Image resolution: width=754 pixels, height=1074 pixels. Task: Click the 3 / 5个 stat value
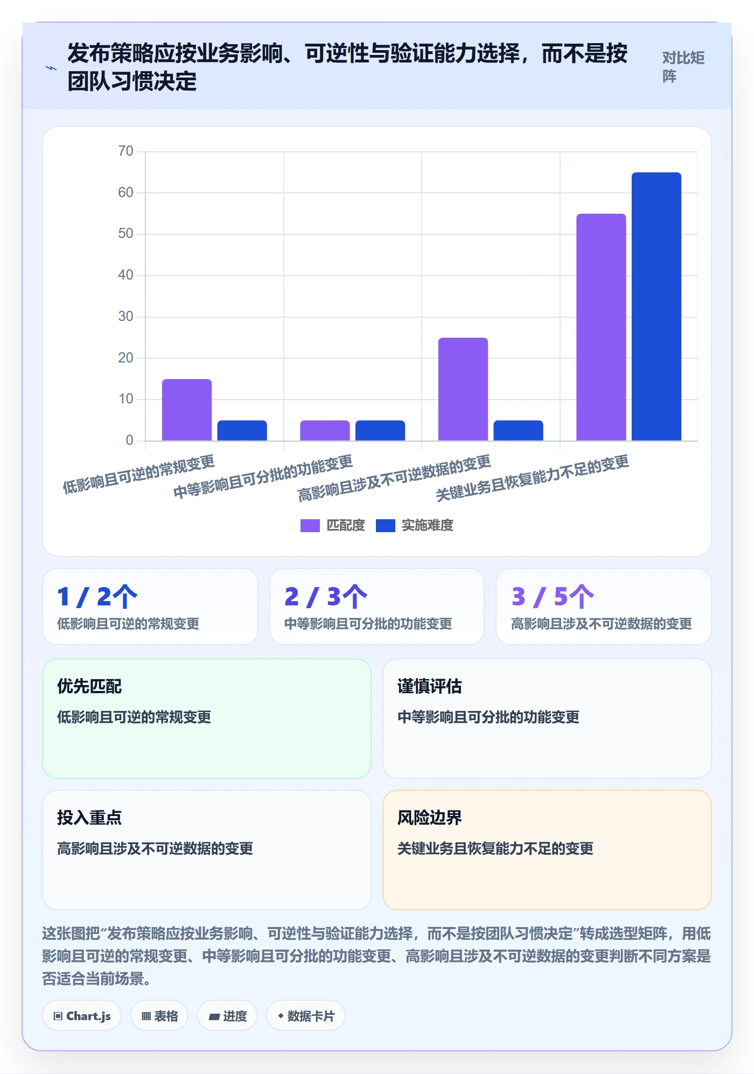(x=553, y=597)
